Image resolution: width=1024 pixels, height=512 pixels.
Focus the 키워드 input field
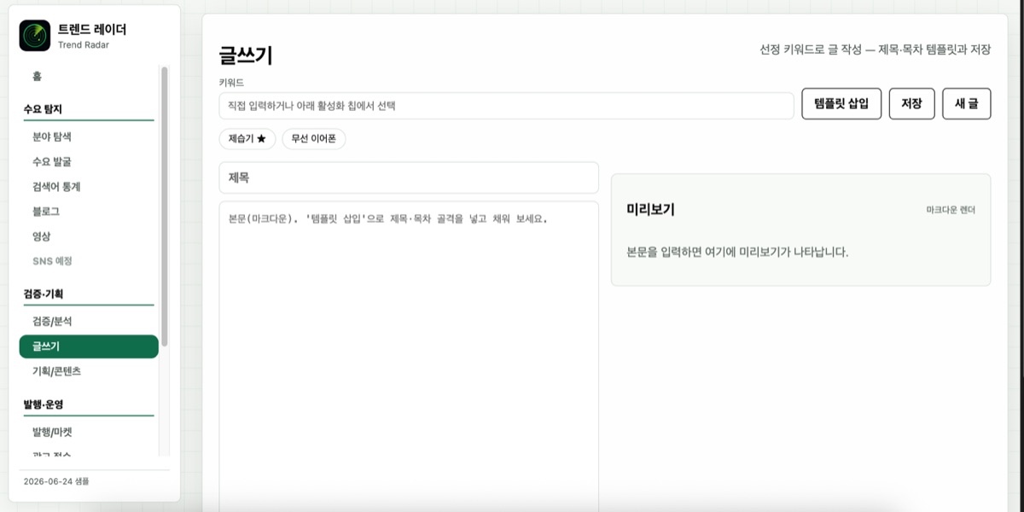[507, 106]
